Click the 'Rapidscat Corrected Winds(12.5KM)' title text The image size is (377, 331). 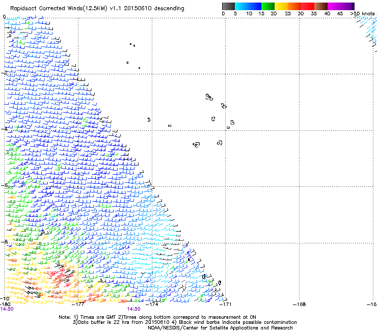point(59,9)
